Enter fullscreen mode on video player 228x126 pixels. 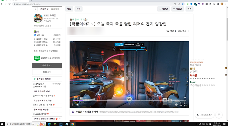(185, 105)
